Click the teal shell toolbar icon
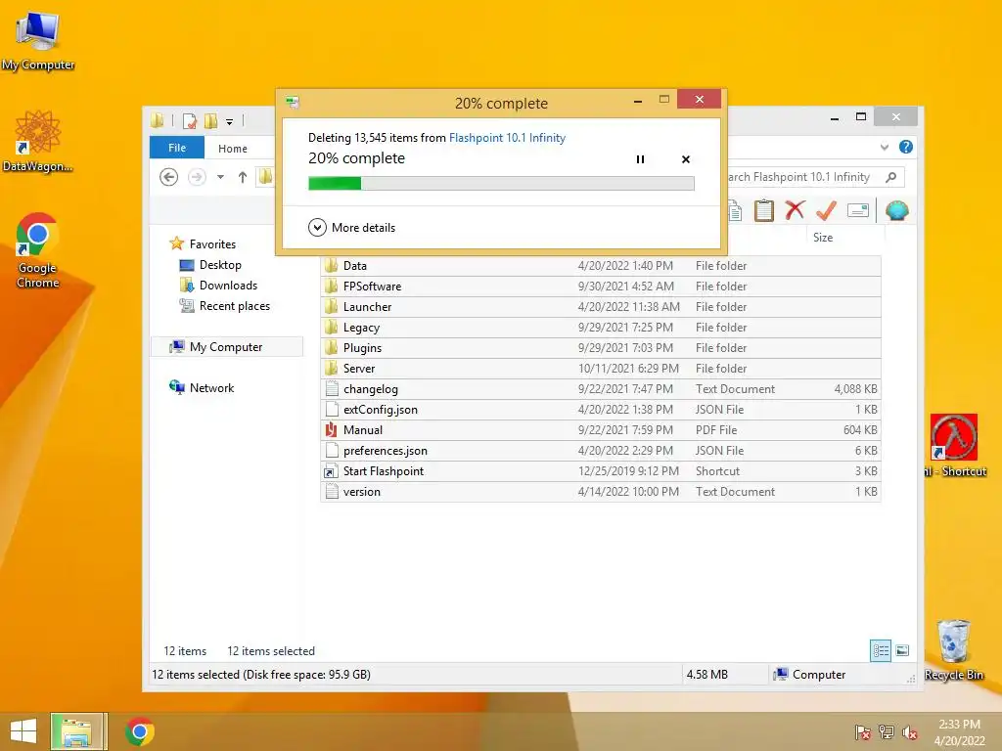Screen dimensions: 1002x751 pos(896,210)
